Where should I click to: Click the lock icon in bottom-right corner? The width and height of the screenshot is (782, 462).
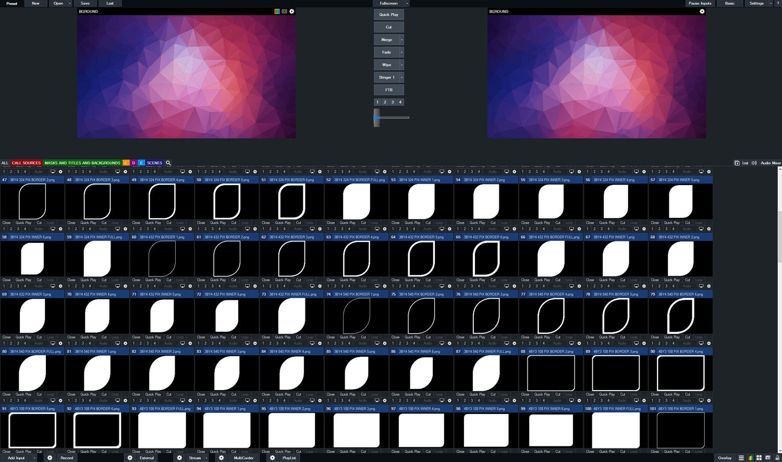coord(777,458)
